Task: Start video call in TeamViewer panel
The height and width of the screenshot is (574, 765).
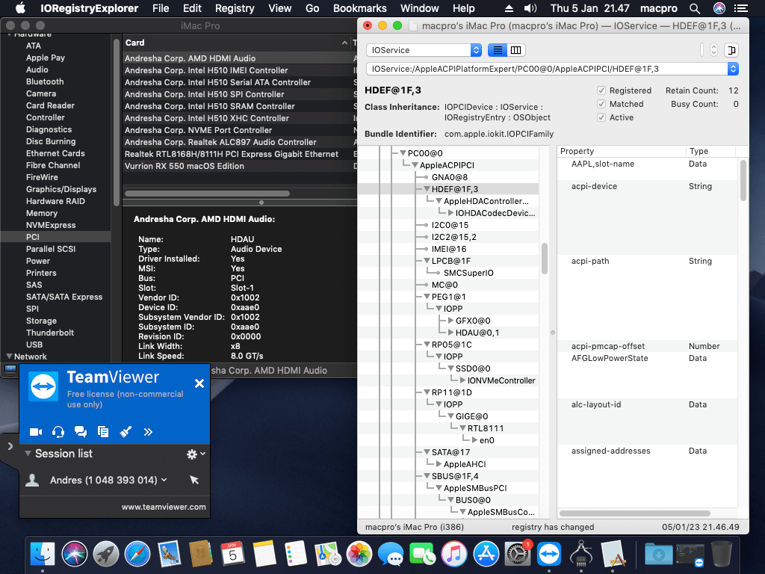Action: click(35, 432)
